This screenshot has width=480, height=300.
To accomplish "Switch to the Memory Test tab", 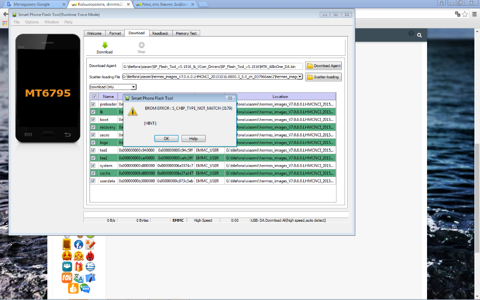I will tap(186, 33).
